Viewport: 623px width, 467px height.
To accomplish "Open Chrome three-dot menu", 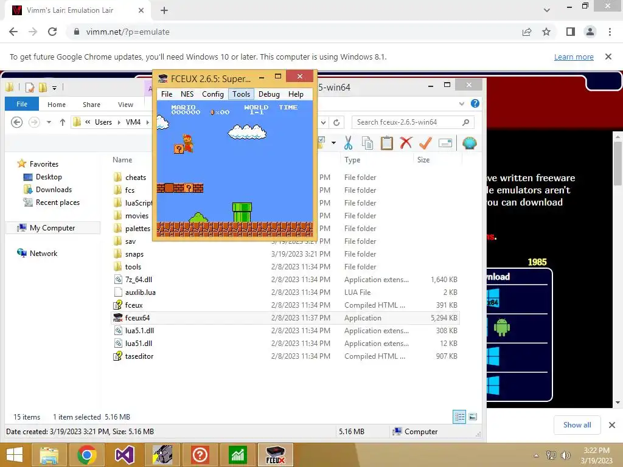I will point(610,32).
